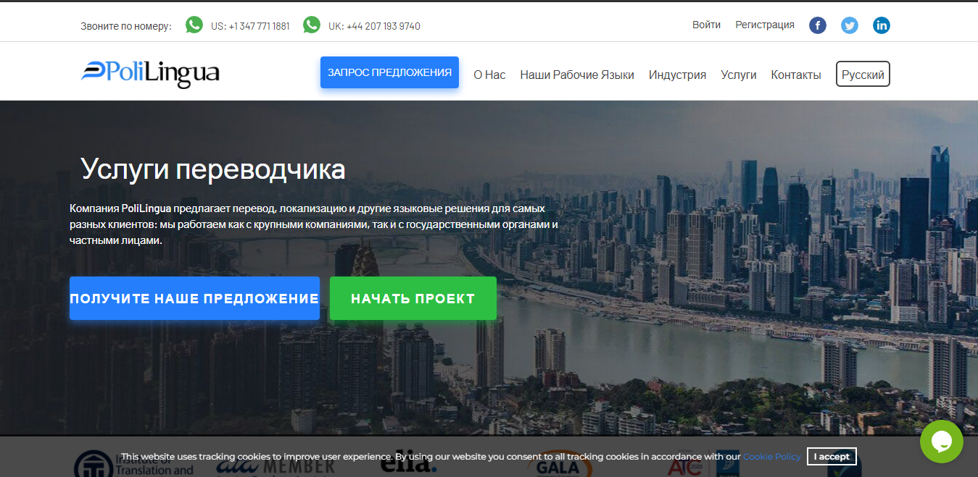Open the Услуги menu item
The width and height of the screenshot is (978, 477).
738,75
